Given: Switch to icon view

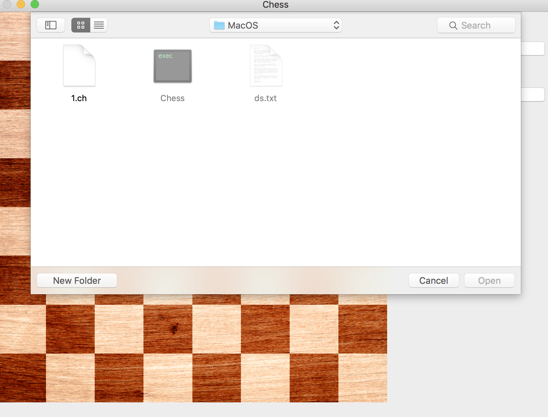Looking at the screenshot, I should tap(81, 25).
